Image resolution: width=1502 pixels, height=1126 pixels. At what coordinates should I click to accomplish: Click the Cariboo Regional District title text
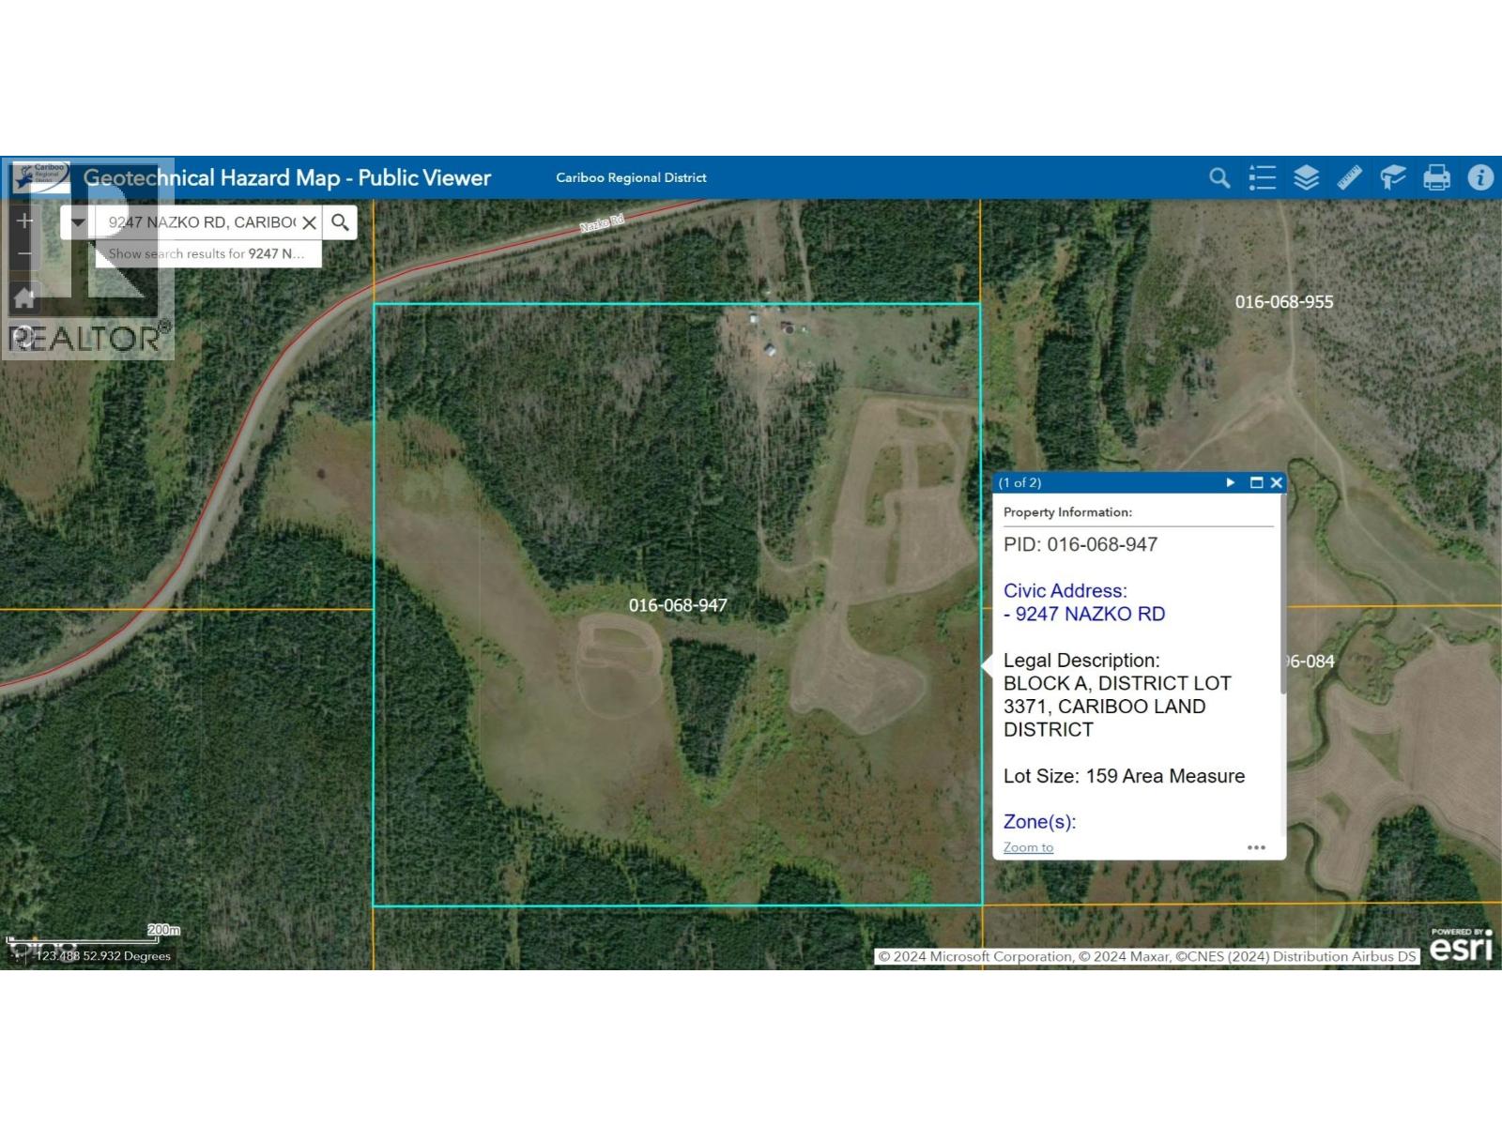[x=631, y=177]
